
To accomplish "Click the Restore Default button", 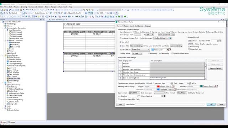I will point(215,68).
